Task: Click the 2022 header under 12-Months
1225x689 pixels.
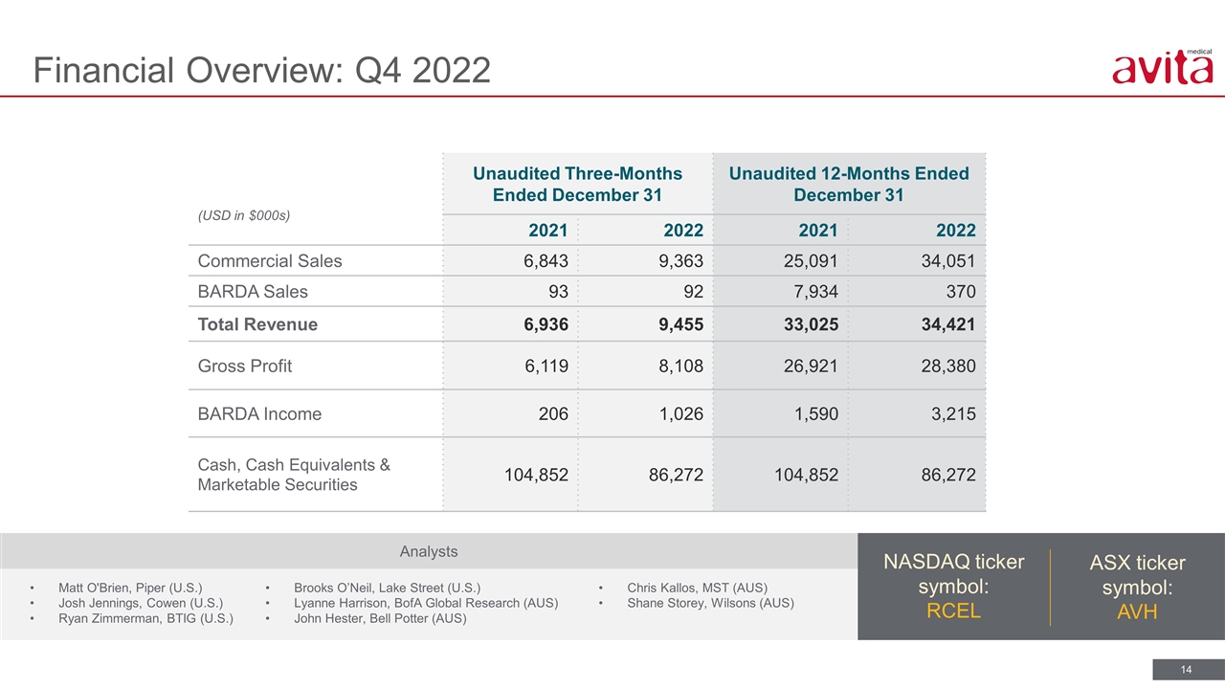Action: tap(956, 230)
